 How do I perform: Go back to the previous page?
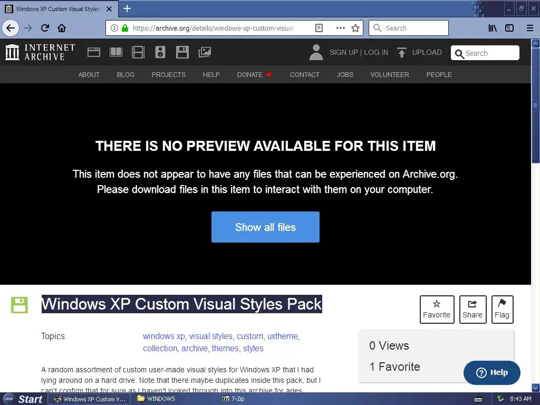click(11, 28)
